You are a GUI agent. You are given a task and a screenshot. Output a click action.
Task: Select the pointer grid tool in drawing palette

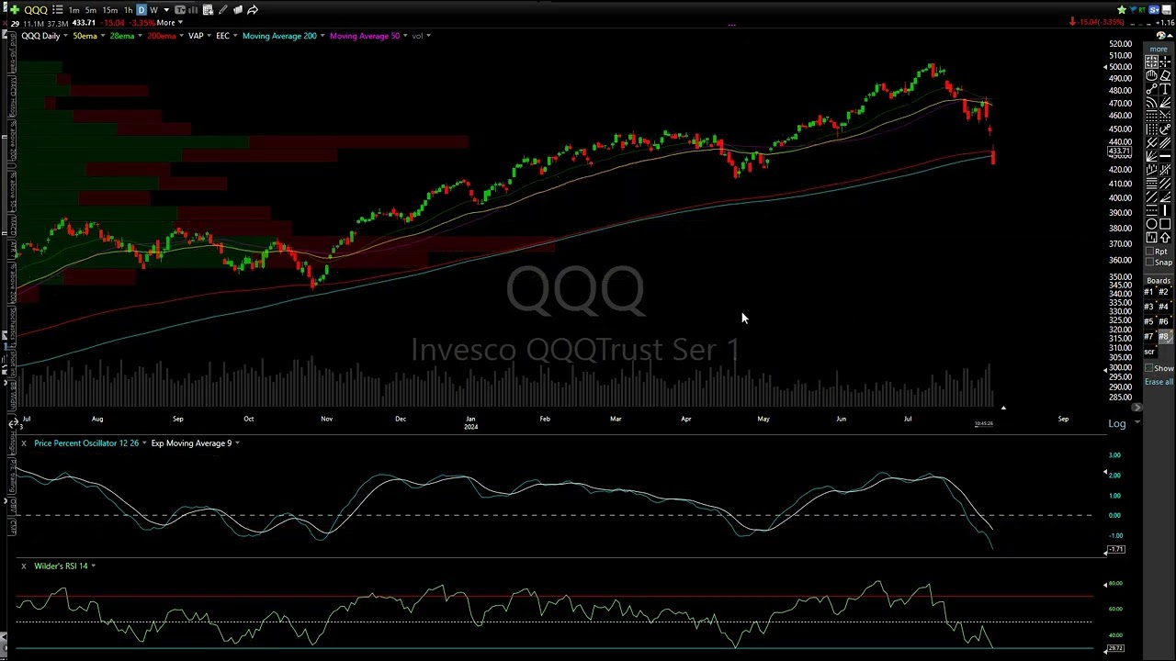pyautogui.click(x=1152, y=62)
